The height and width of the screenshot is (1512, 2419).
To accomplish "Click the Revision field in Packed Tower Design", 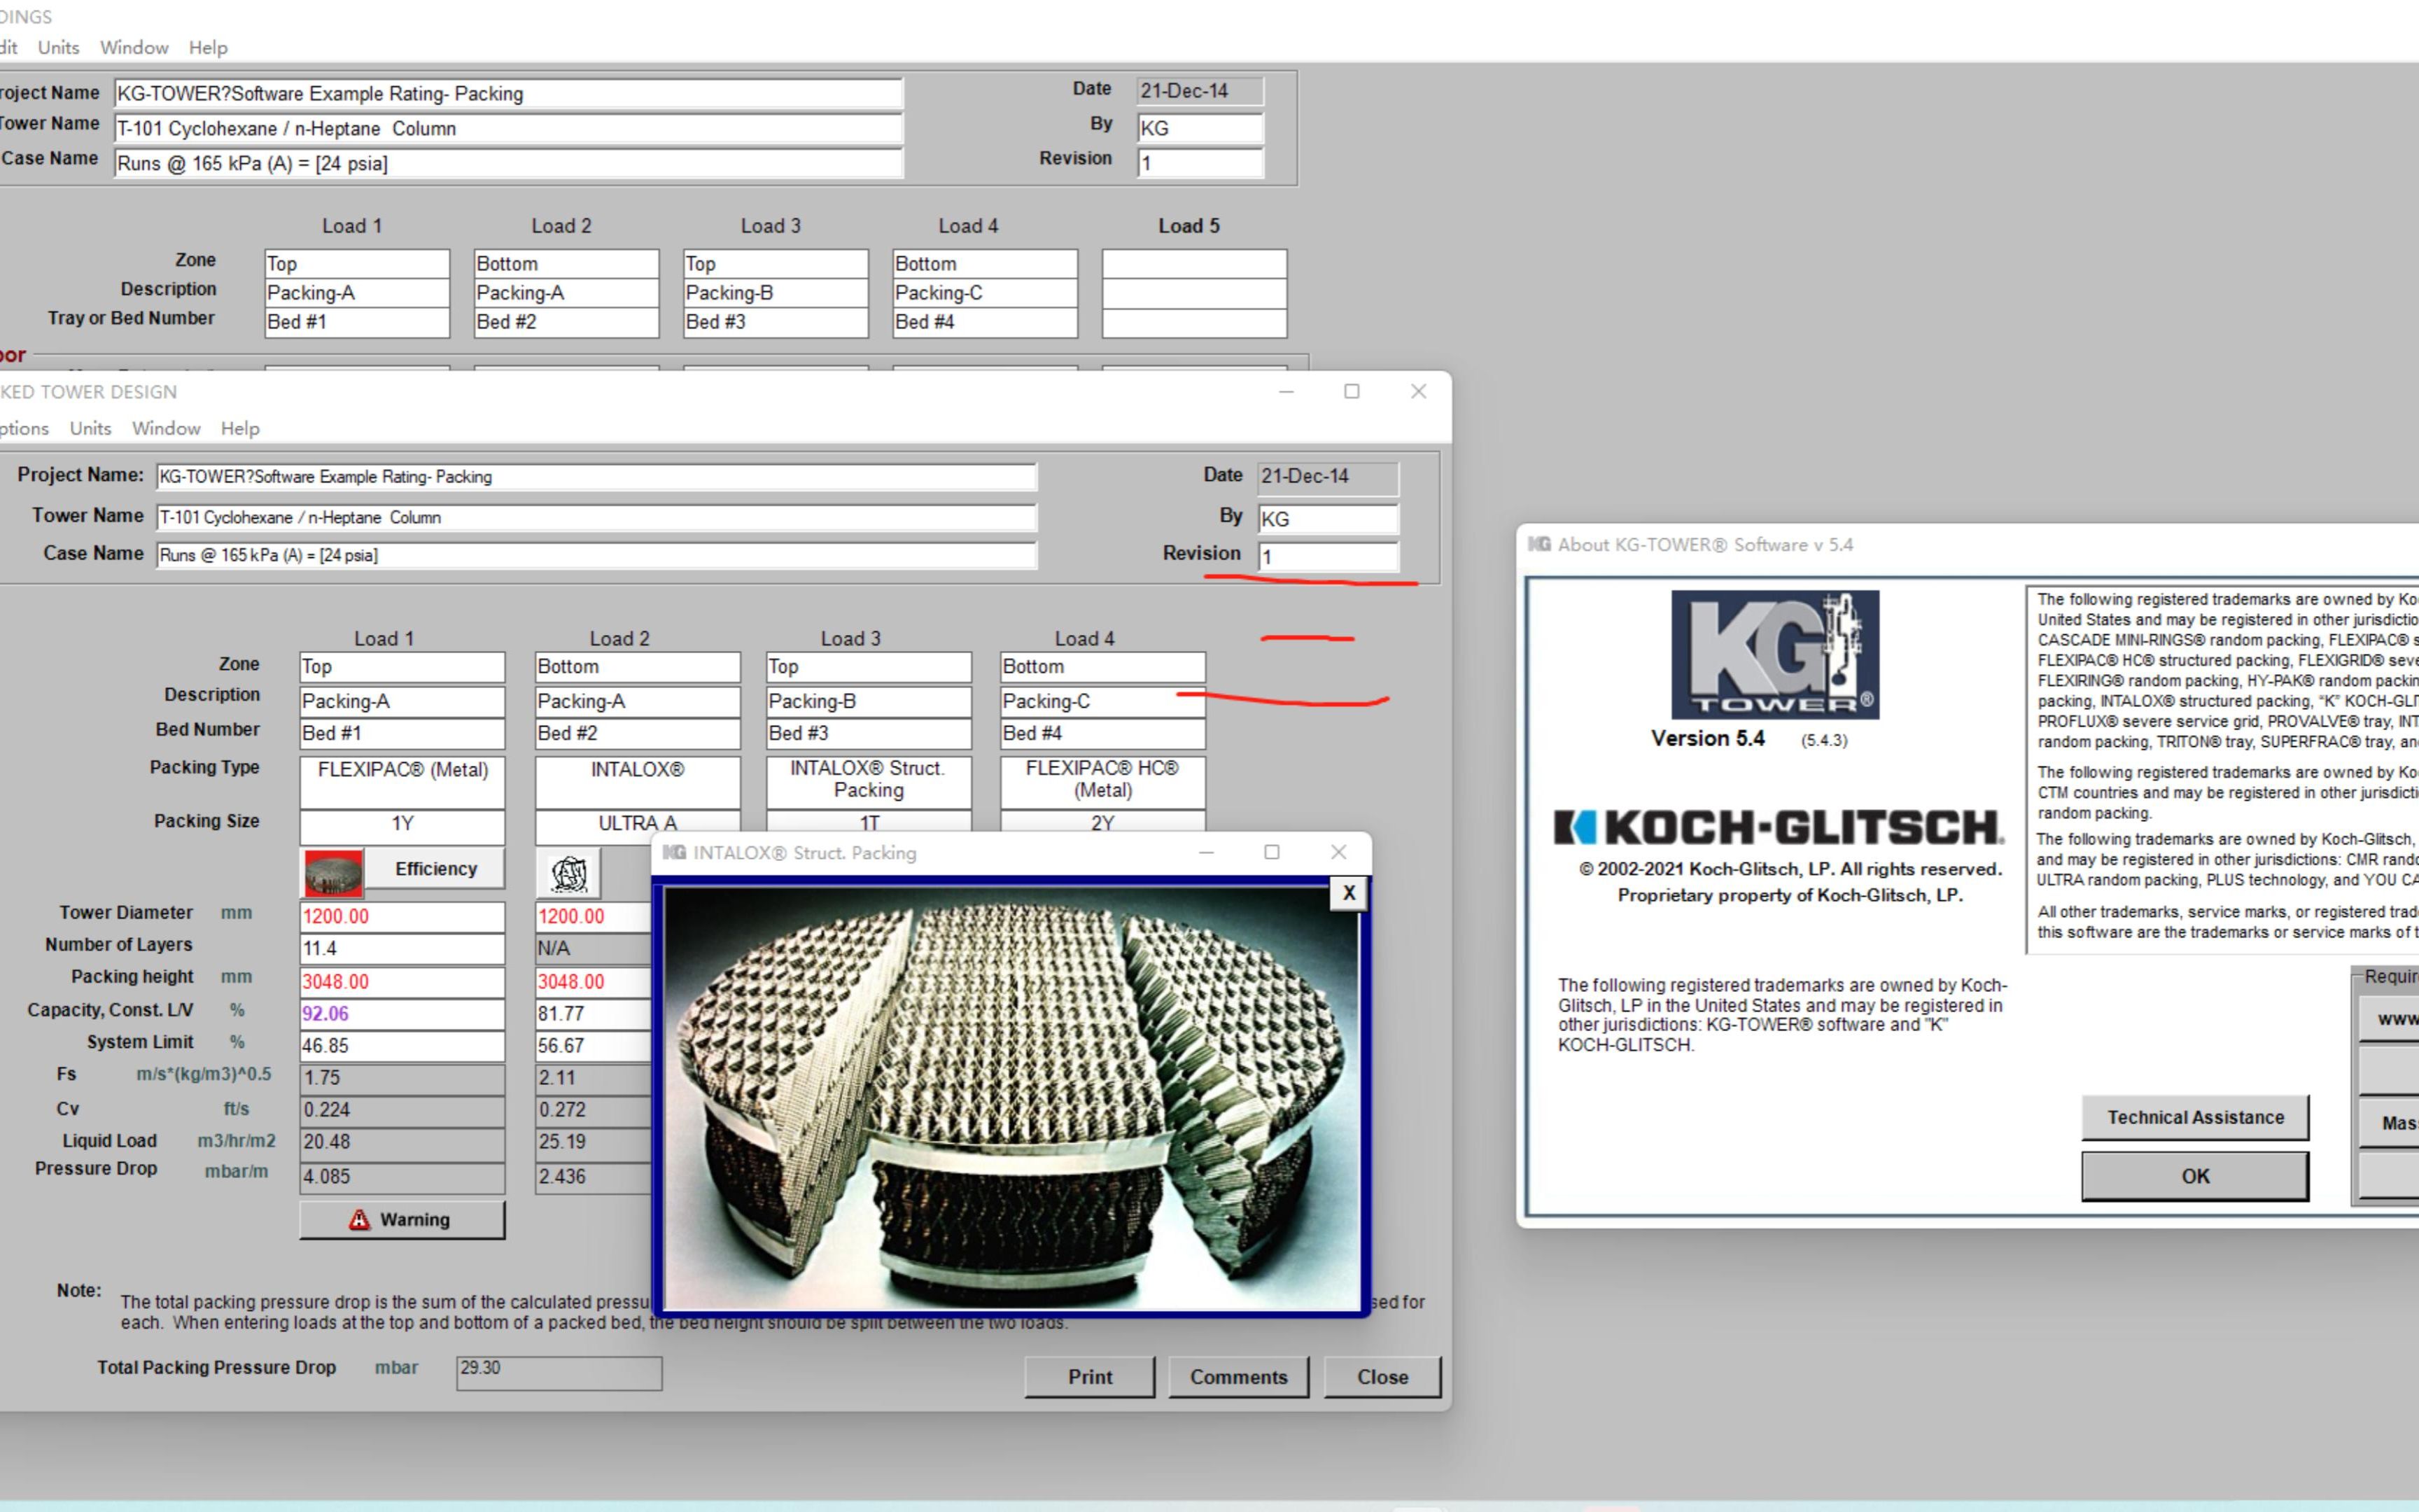I will pos(1328,556).
